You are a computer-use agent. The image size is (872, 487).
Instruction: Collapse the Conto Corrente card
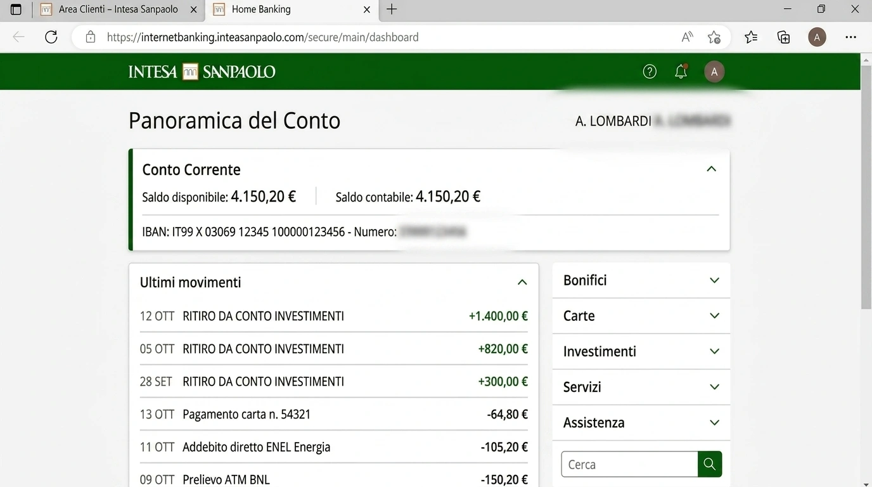pyautogui.click(x=712, y=169)
